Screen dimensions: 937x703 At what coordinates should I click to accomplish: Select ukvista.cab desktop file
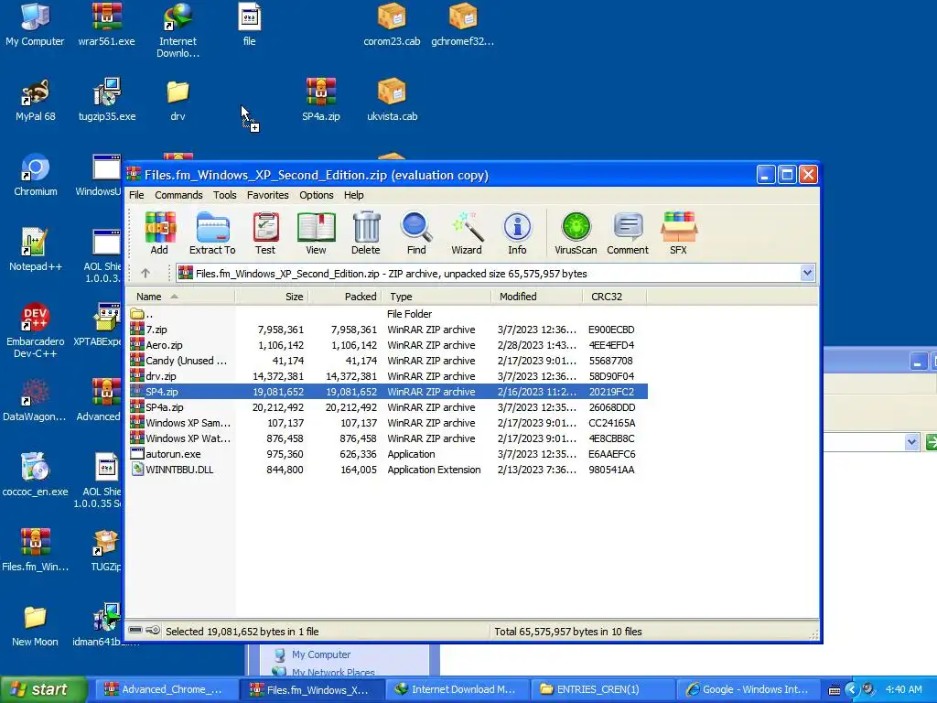(392, 101)
